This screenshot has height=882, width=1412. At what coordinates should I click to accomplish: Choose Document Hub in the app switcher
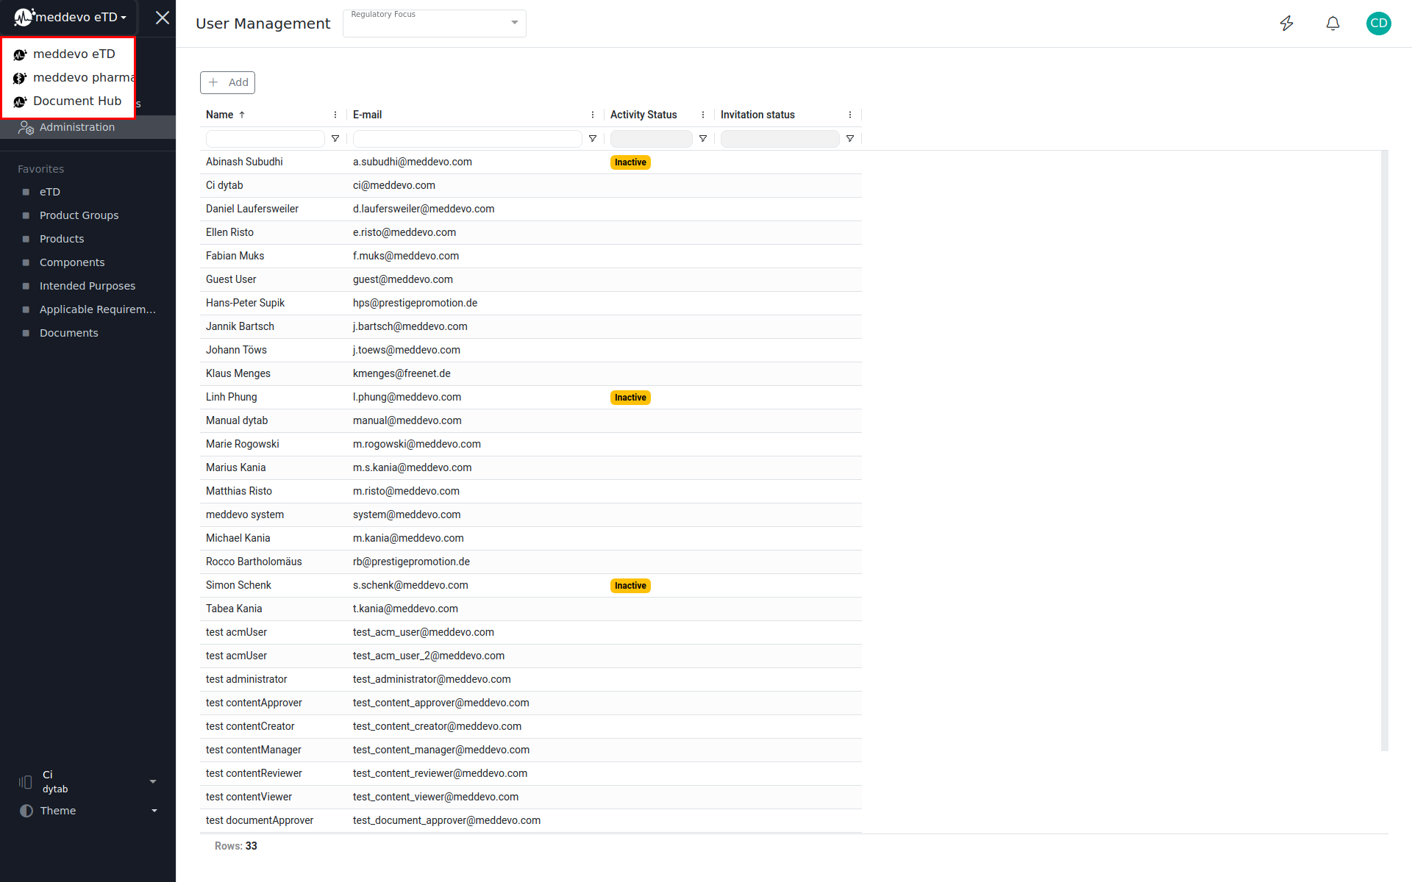tap(76, 101)
